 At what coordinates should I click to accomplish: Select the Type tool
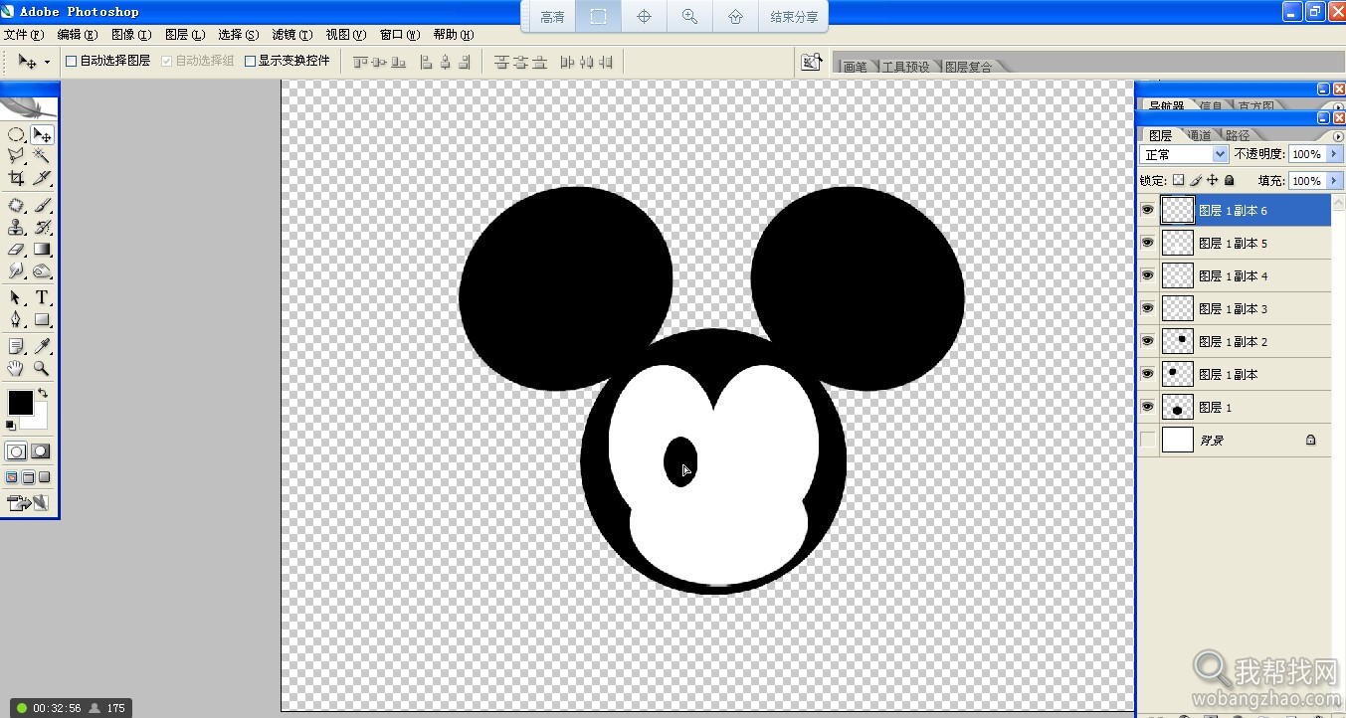[42, 298]
